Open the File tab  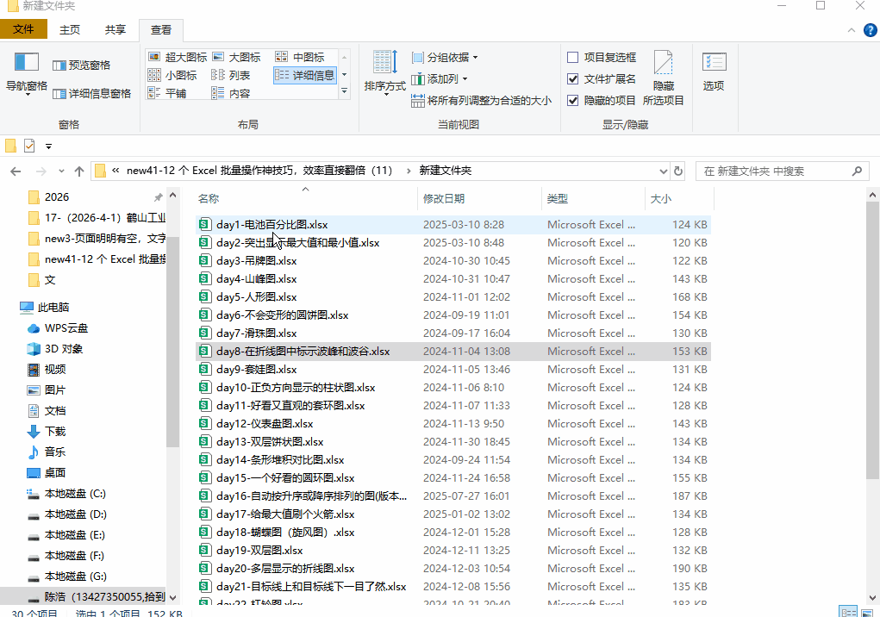(23, 29)
